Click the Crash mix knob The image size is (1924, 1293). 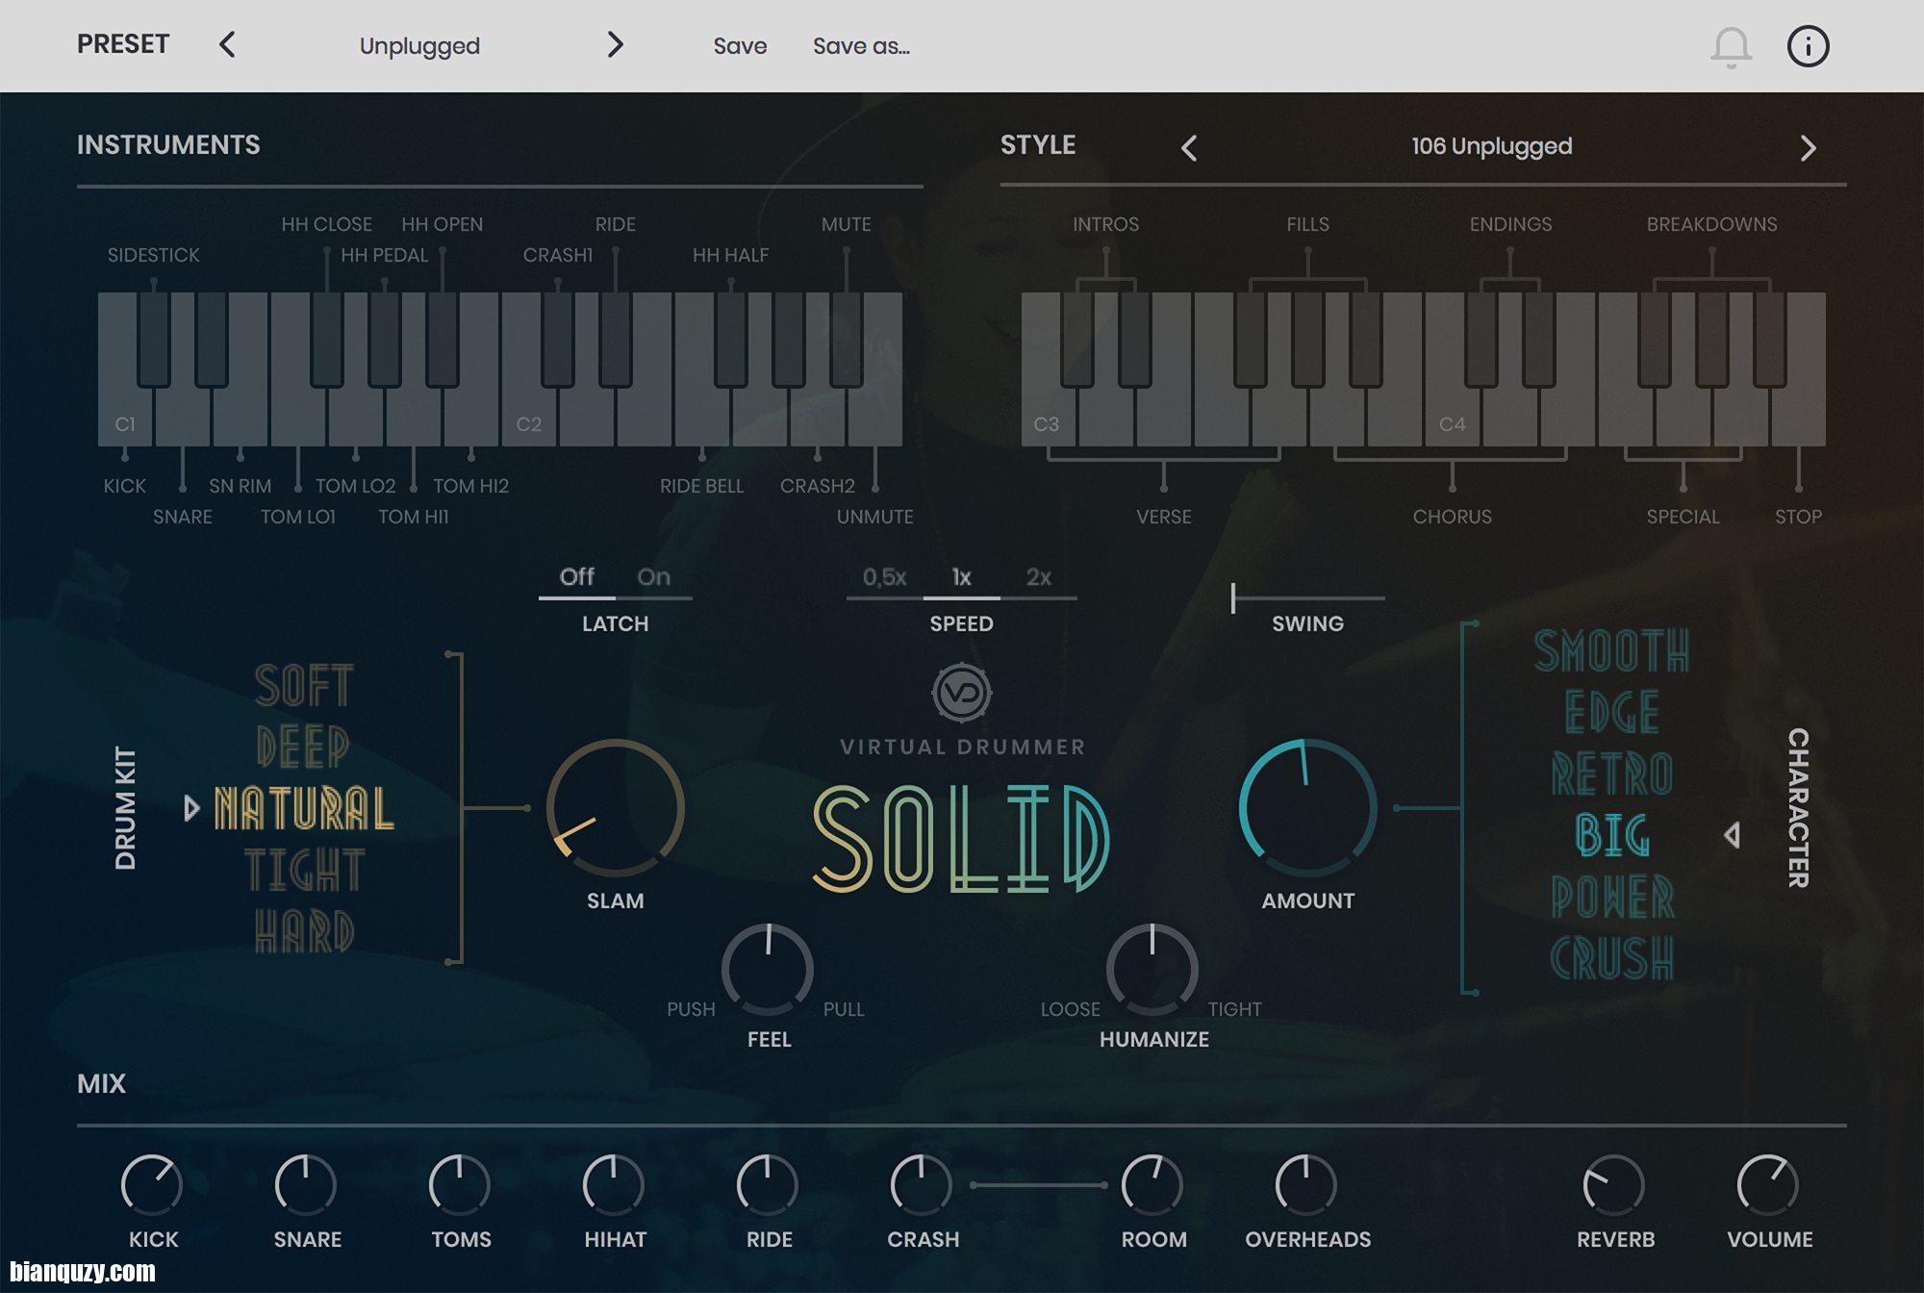tap(922, 1185)
